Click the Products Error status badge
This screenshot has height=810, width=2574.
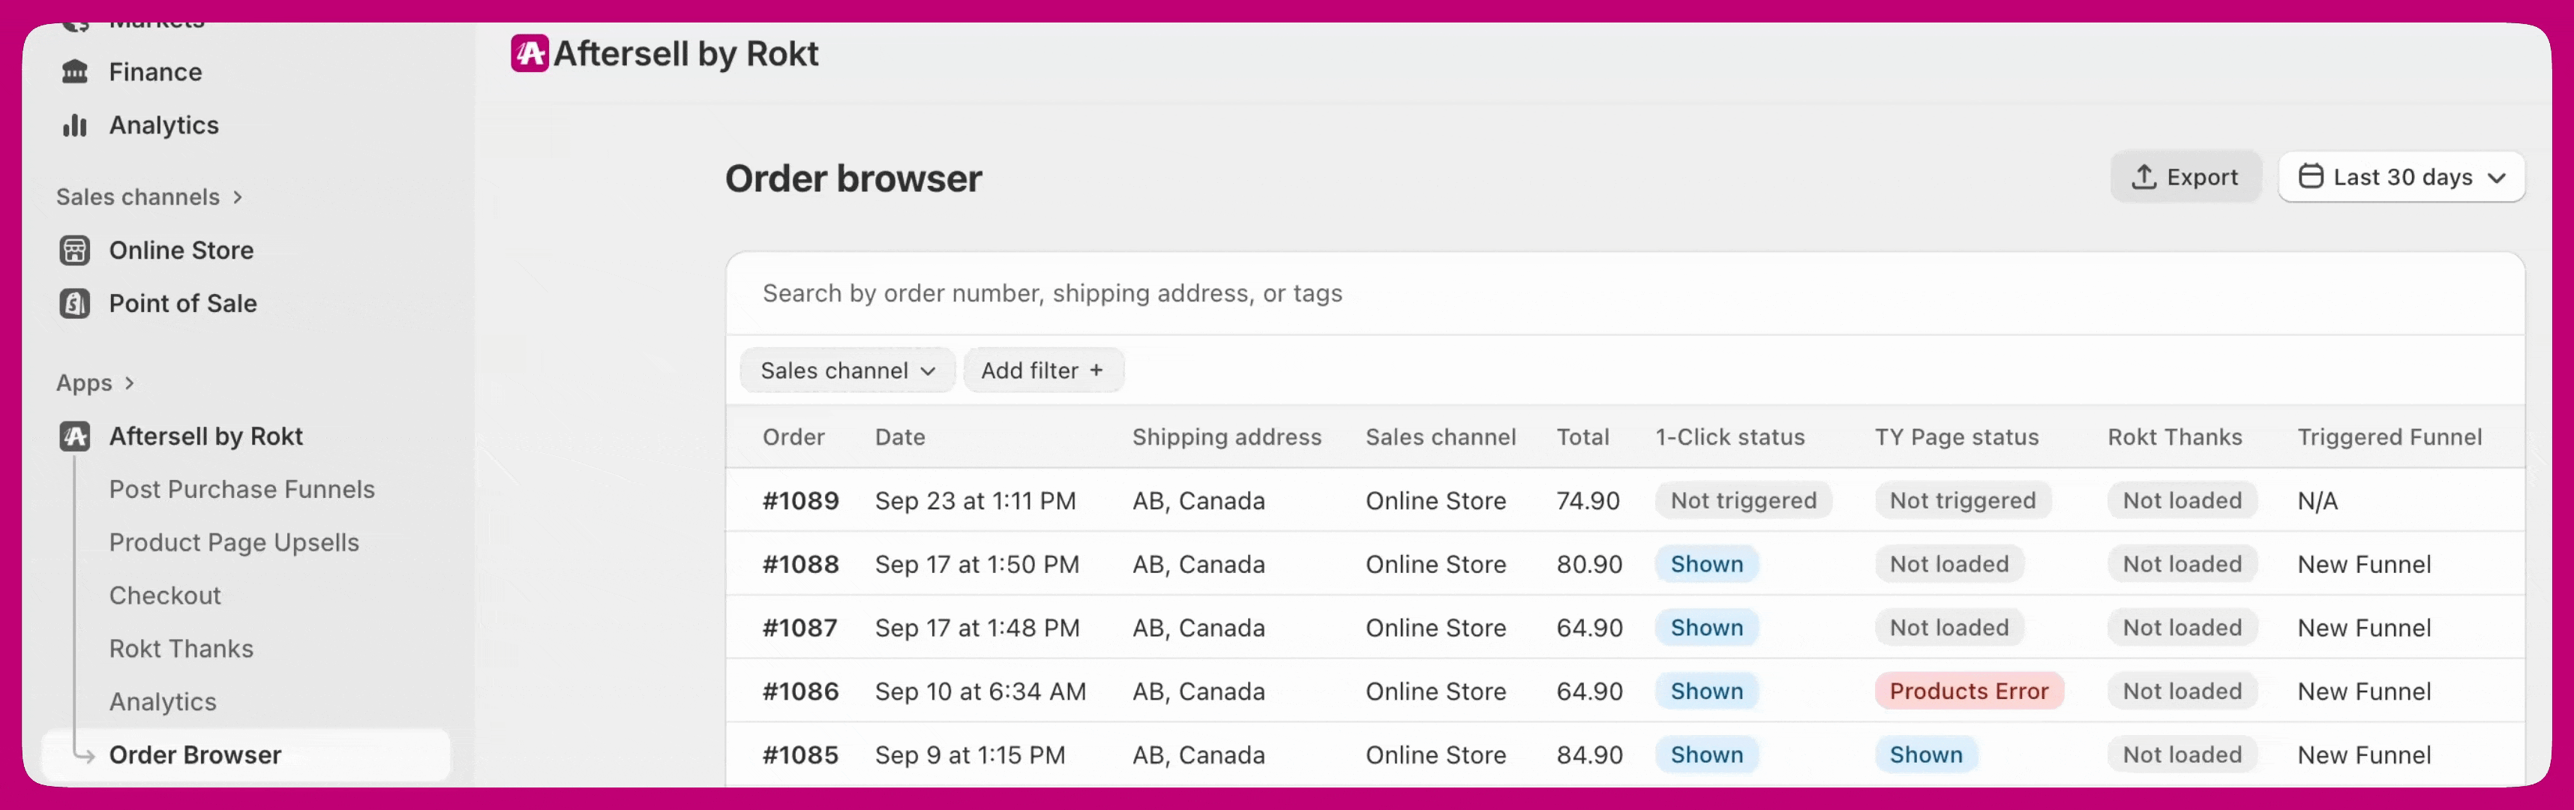pyautogui.click(x=1967, y=691)
